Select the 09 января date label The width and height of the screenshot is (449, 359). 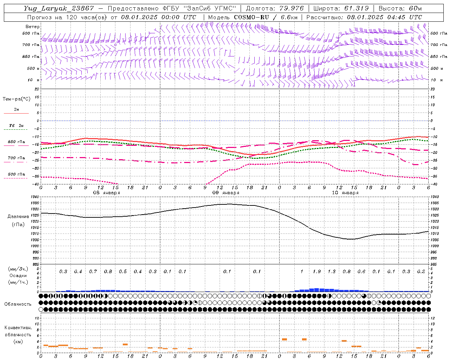coord(226,193)
